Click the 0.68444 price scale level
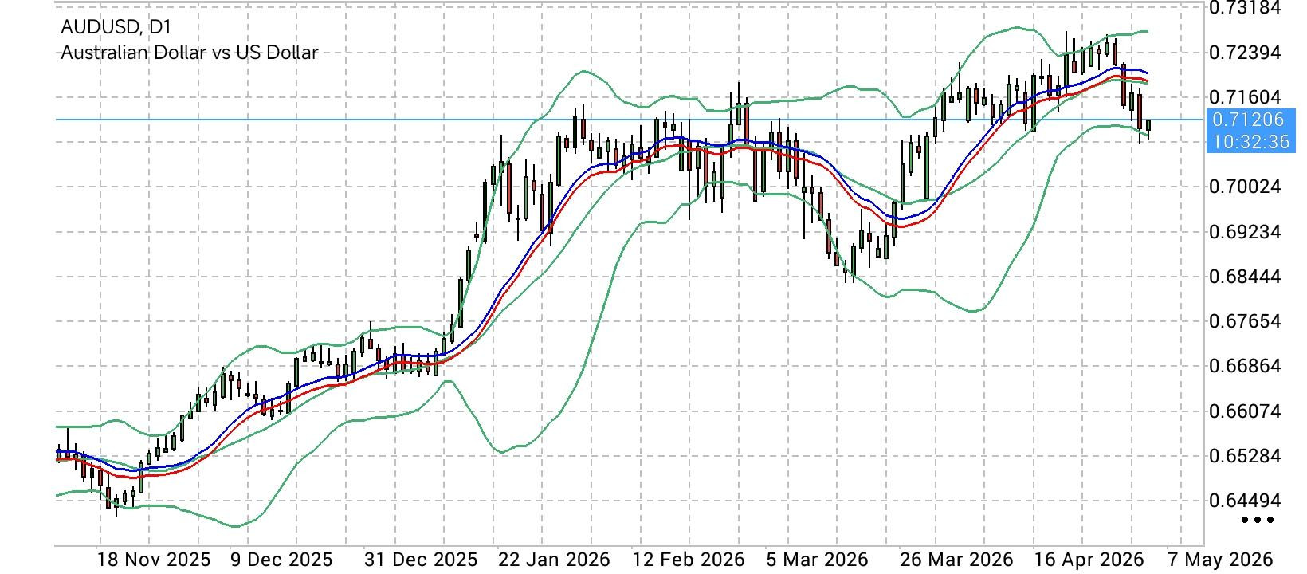 tap(1245, 277)
